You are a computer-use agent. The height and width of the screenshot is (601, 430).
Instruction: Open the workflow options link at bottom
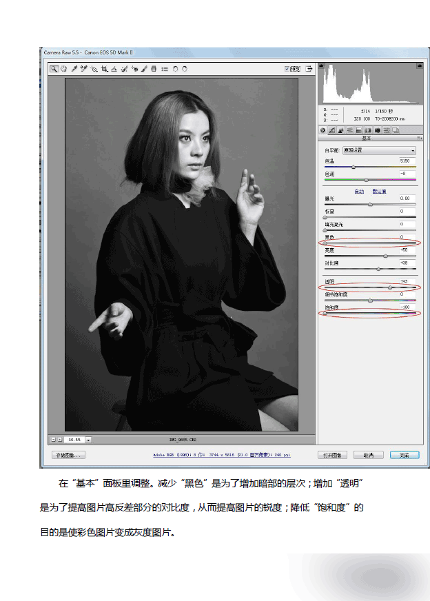(221, 455)
